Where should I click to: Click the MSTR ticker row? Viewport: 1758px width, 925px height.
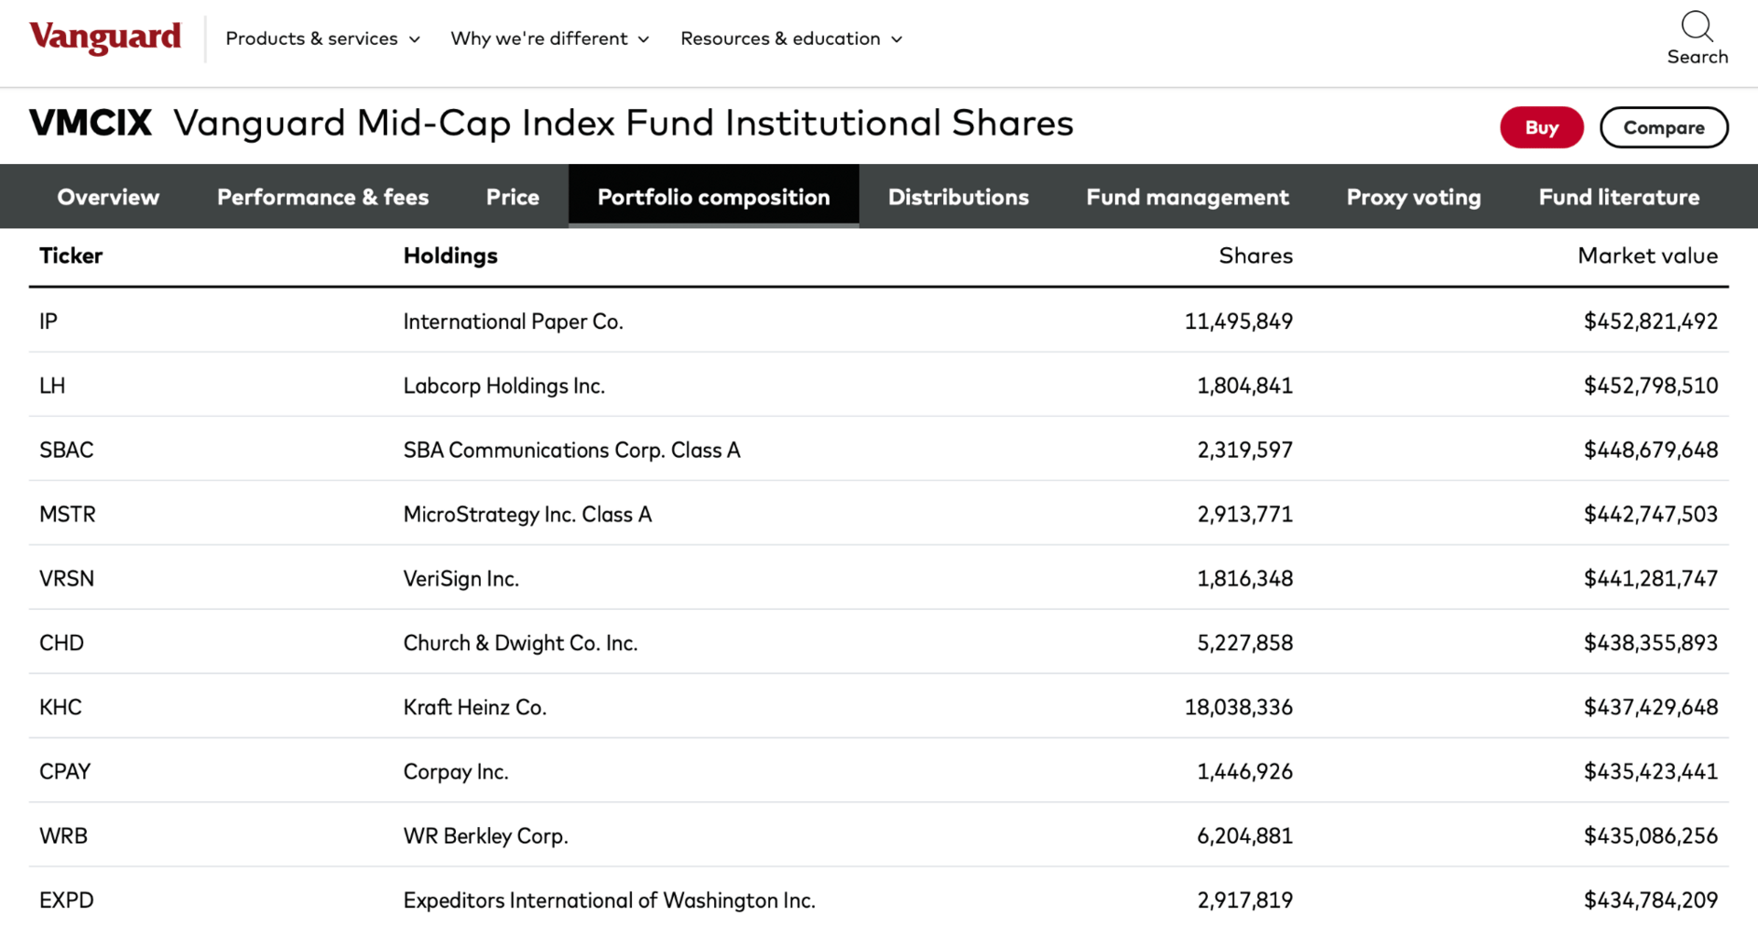point(68,514)
